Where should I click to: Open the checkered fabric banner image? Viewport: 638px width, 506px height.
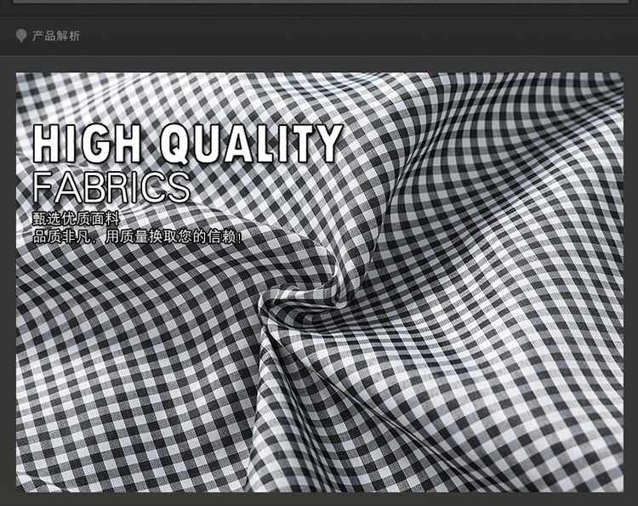[x=319, y=282]
